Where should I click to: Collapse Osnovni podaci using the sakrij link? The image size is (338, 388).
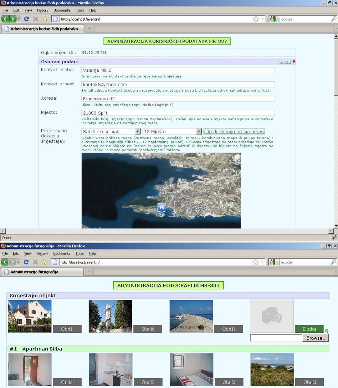click(285, 62)
